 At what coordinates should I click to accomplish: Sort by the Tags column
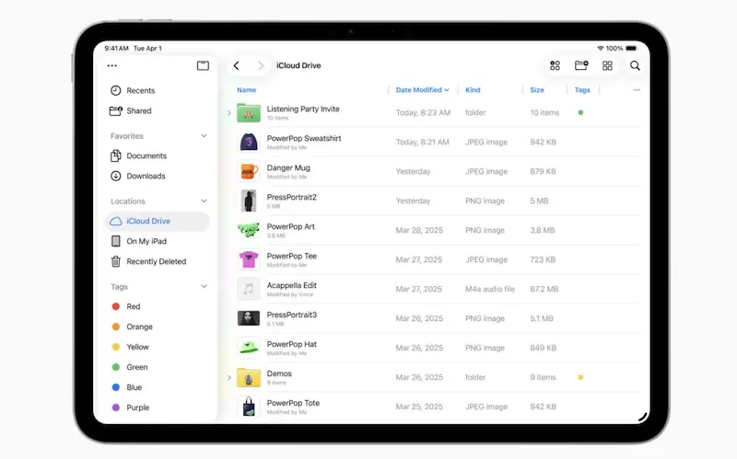tap(582, 89)
